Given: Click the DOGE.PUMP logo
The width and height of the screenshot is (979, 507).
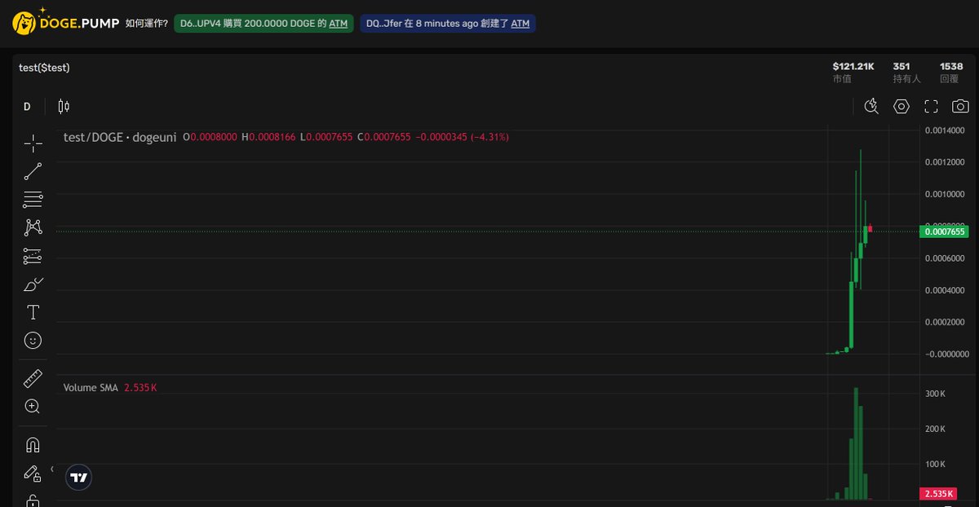Looking at the screenshot, I should (x=64, y=23).
